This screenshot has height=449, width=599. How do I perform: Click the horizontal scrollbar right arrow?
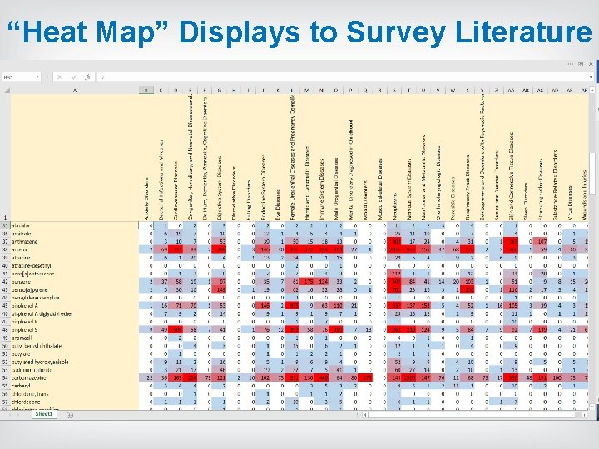tap(585, 415)
